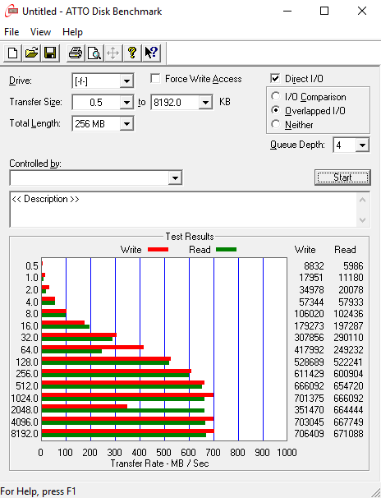Click the Description scrollbar down arrow
This screenshot has width=381, height=498.
coord(363,219)
